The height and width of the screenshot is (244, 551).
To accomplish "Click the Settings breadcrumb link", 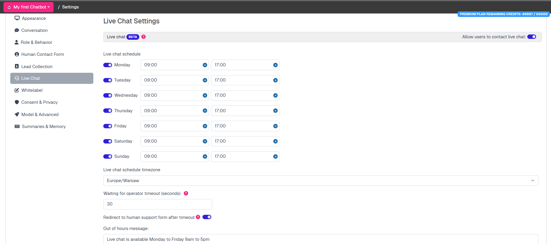I will (x=70, y=7).
